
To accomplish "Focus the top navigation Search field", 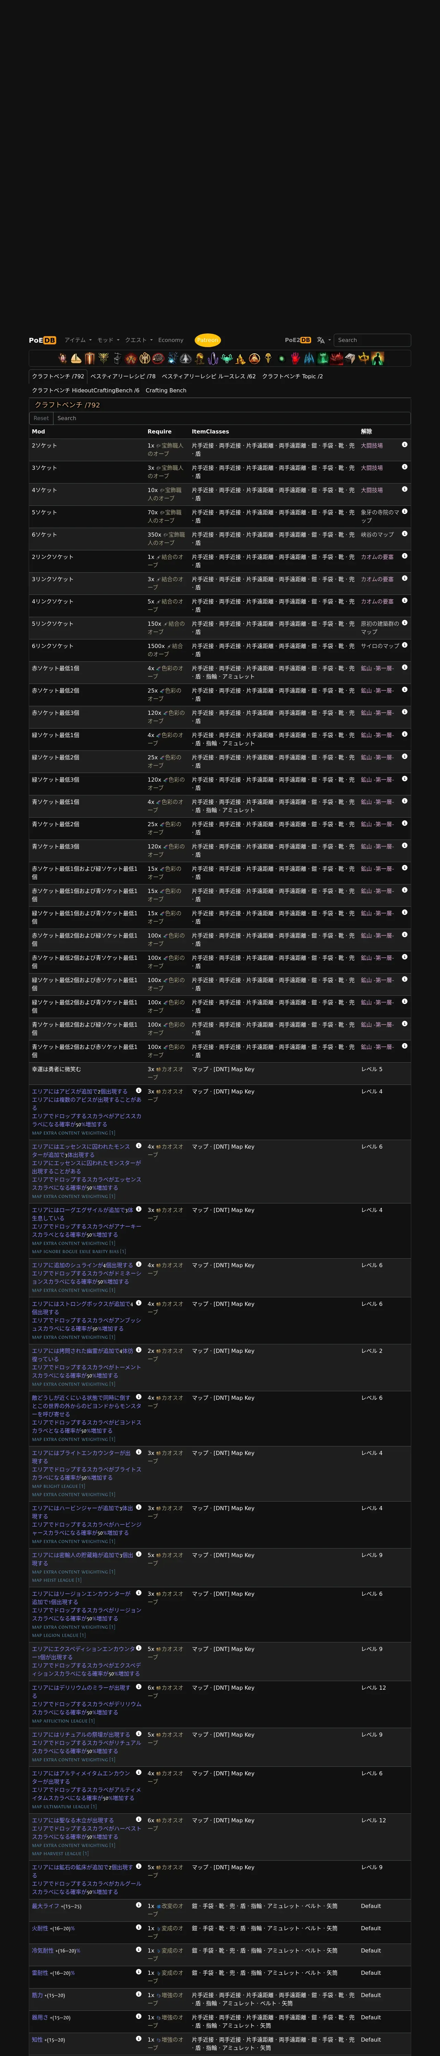I will pyautogui.click(x=372, y=340).
